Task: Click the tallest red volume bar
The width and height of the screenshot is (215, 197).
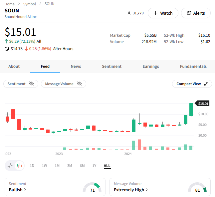Action: pos(139,145)
